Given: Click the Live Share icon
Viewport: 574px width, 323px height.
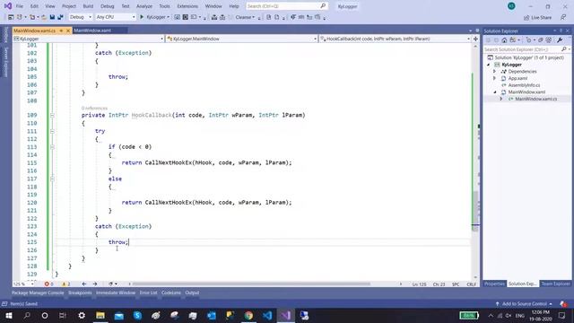Looking at the screenshot, I should pos(526,18).
